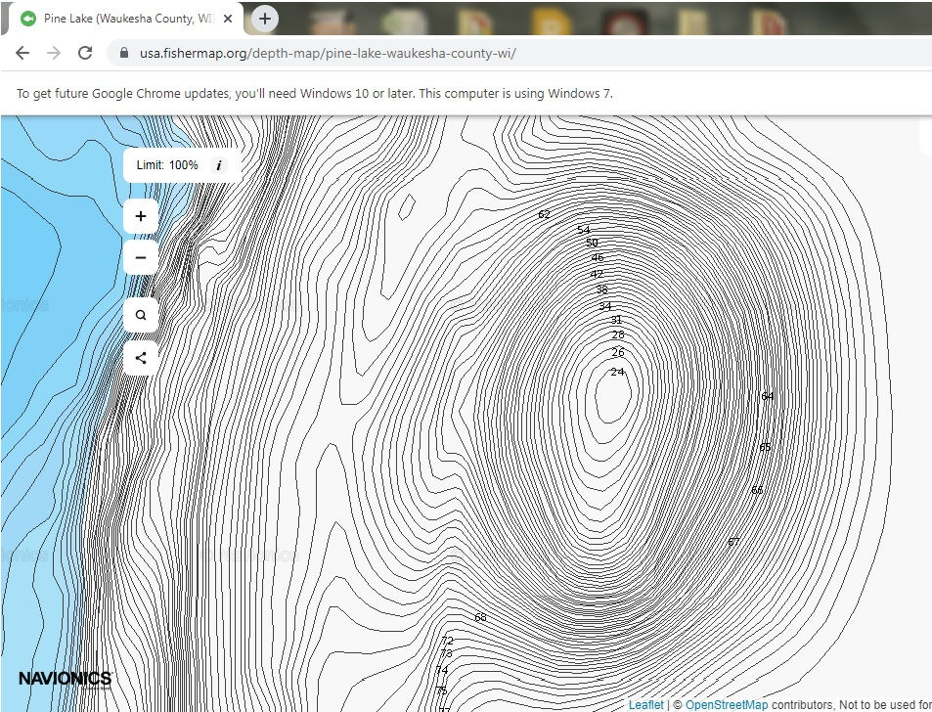Click the 64 depth contour label
This screenshot has width=932, height=712.
(x=768, y=396)
